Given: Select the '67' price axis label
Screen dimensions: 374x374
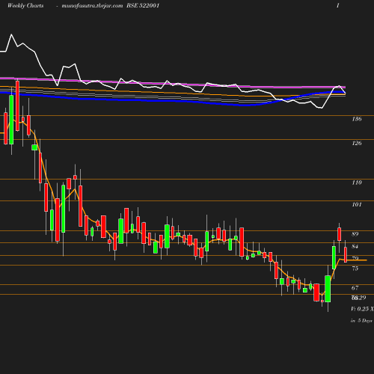Looking at the screenshot, I should [x=355, y=288].
